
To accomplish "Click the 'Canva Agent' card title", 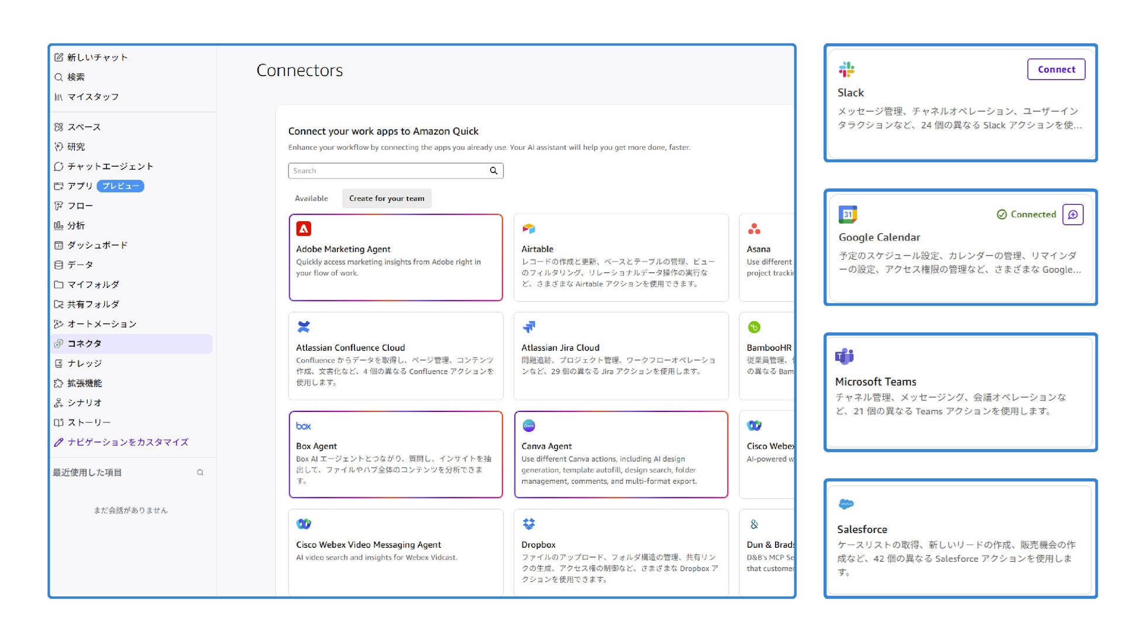I will click(547, 446).
